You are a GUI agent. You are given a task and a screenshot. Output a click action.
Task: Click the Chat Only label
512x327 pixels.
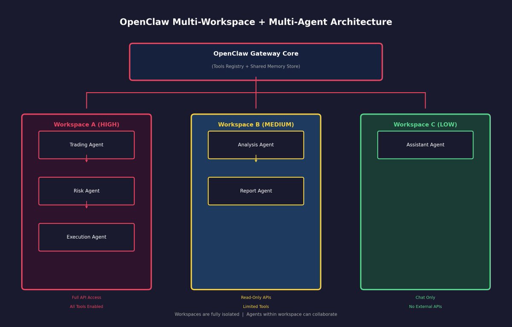(425, 298)
